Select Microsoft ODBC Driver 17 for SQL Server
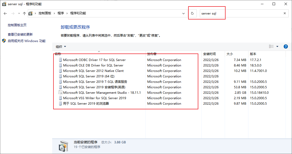 coord(94,60)
